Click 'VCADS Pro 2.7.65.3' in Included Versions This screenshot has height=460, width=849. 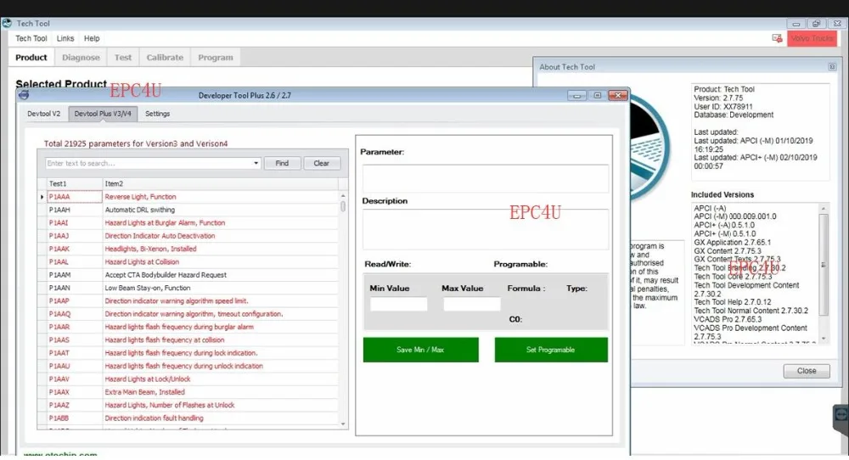[728, 319]
